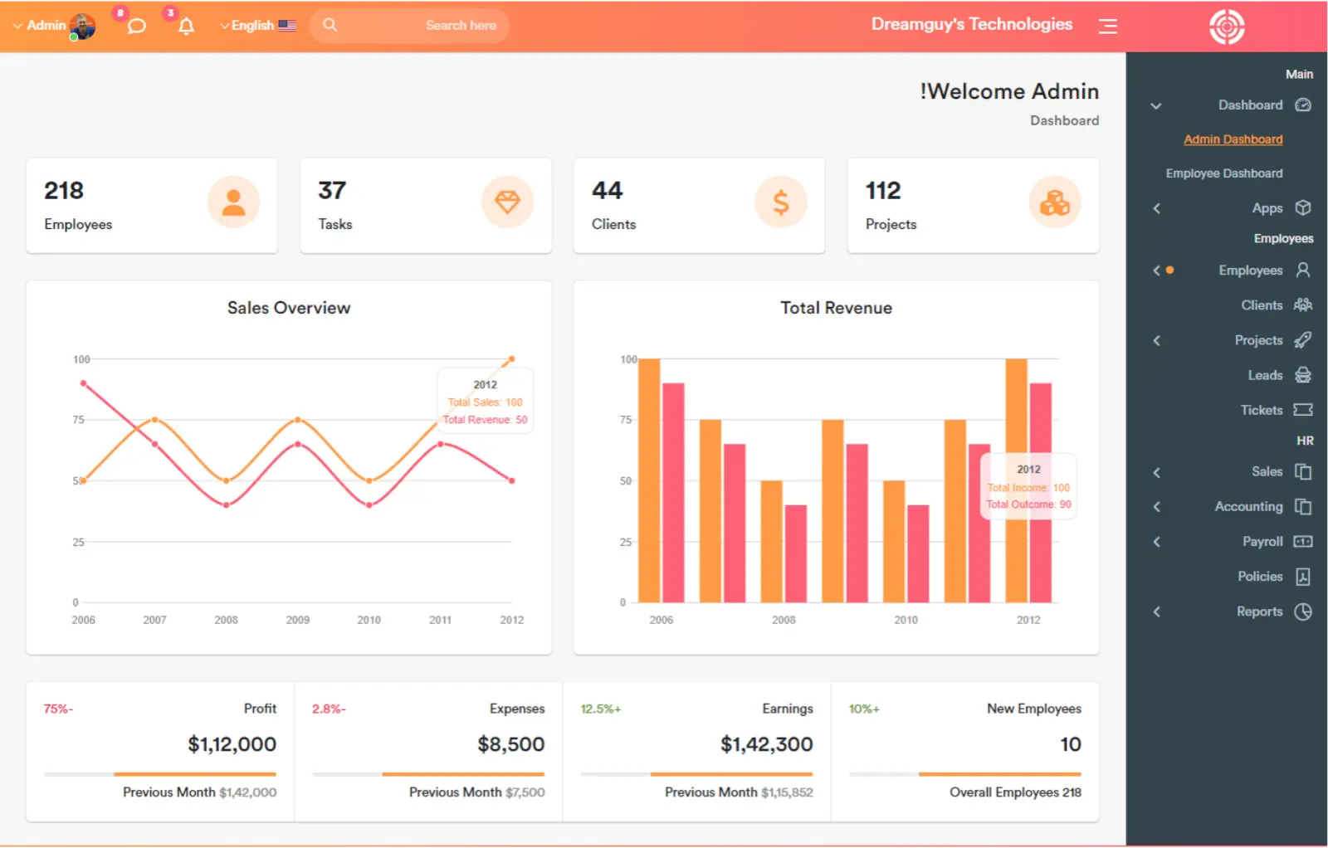Click the search magnifier icon
1328x848 pixels.
pyautogui.click(x=330, y=25)
